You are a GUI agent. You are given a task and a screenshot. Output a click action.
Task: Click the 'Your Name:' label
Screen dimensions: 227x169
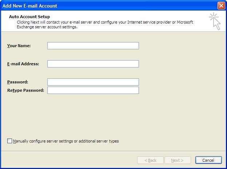click(19, 46)
